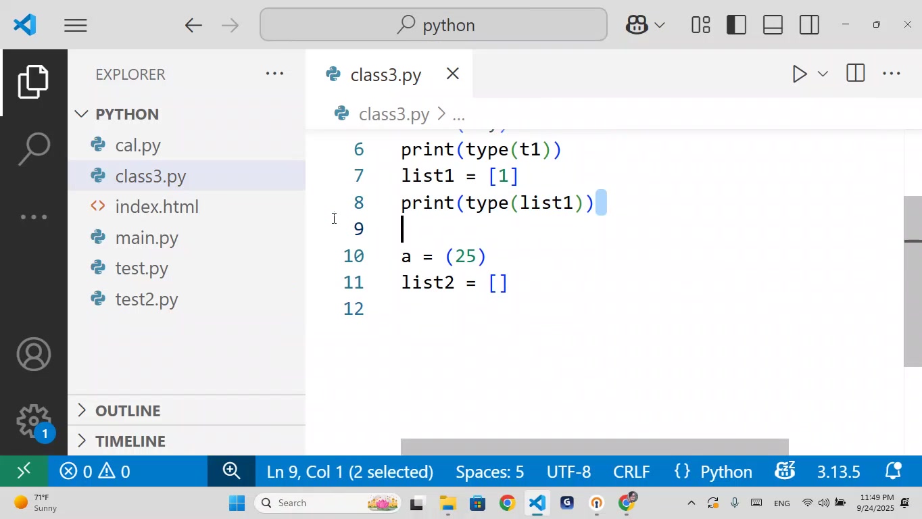The height and width of the screenshot is (519, 922).
Task: Toggle the secondary side bar
Action: click(x=809, y=25)
